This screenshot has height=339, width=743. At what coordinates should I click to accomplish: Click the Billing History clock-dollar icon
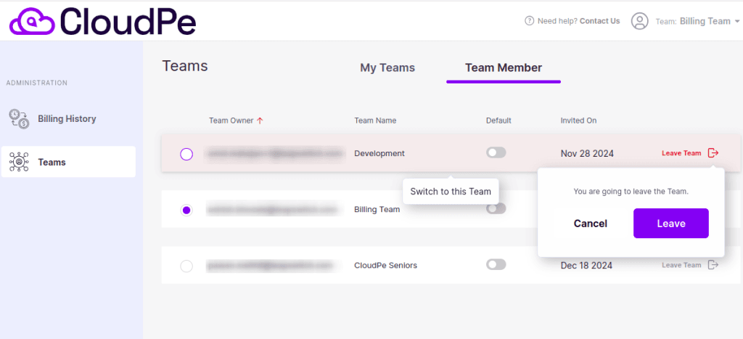pos(19,118)
